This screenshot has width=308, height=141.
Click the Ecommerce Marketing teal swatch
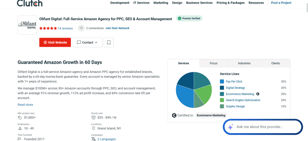(x=222, y=94)
